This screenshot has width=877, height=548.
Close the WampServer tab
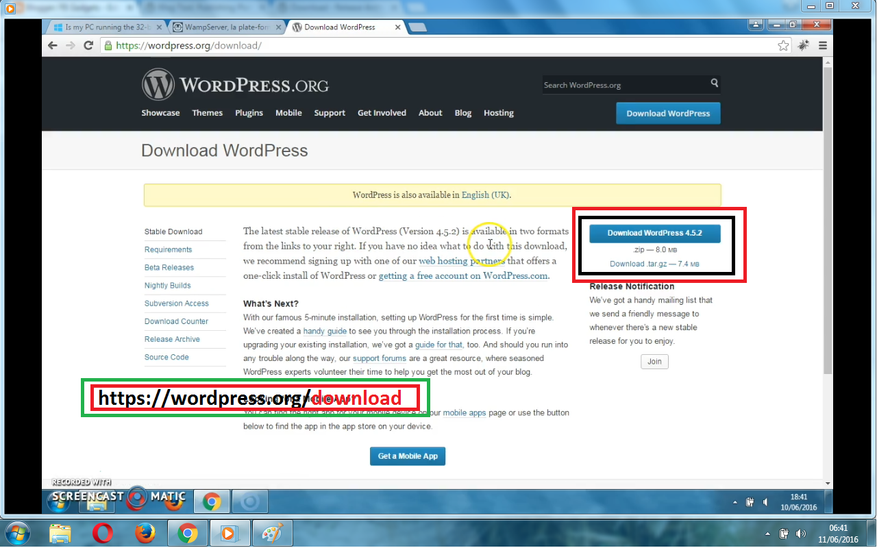click(278, 27)
